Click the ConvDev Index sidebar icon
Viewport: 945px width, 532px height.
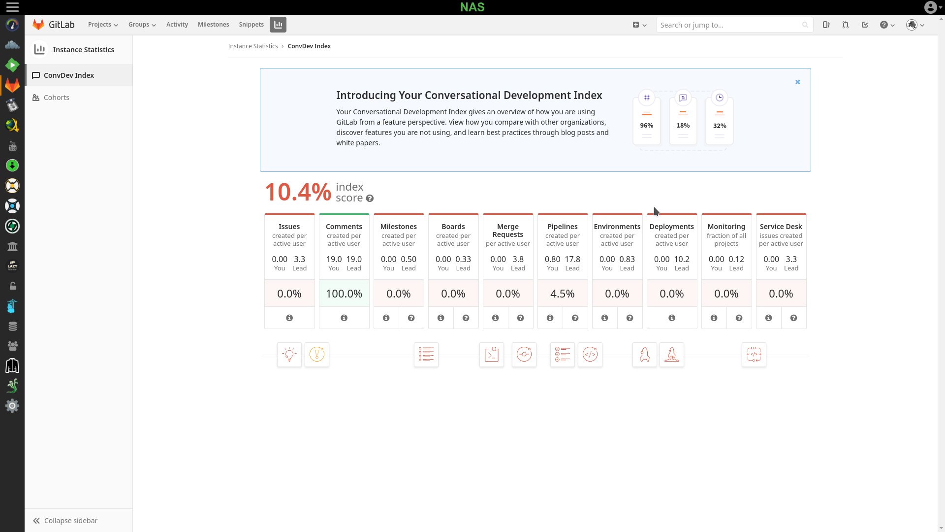36,75
